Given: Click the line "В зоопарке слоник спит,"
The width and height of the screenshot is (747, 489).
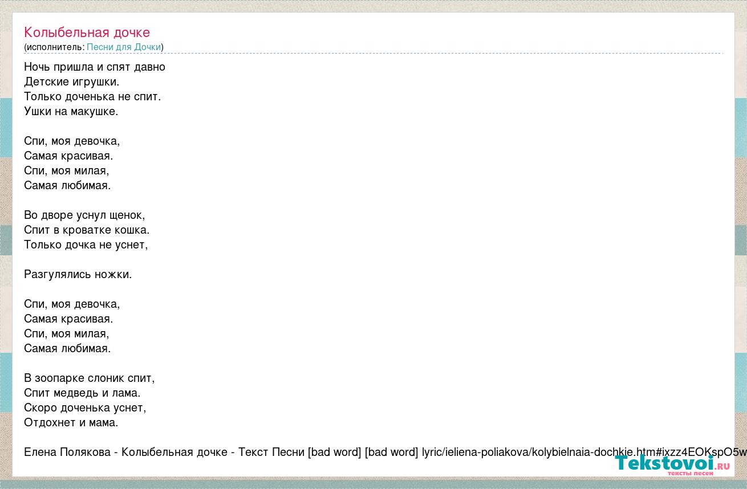Looking at the screenshot, I should pos(90,378).
